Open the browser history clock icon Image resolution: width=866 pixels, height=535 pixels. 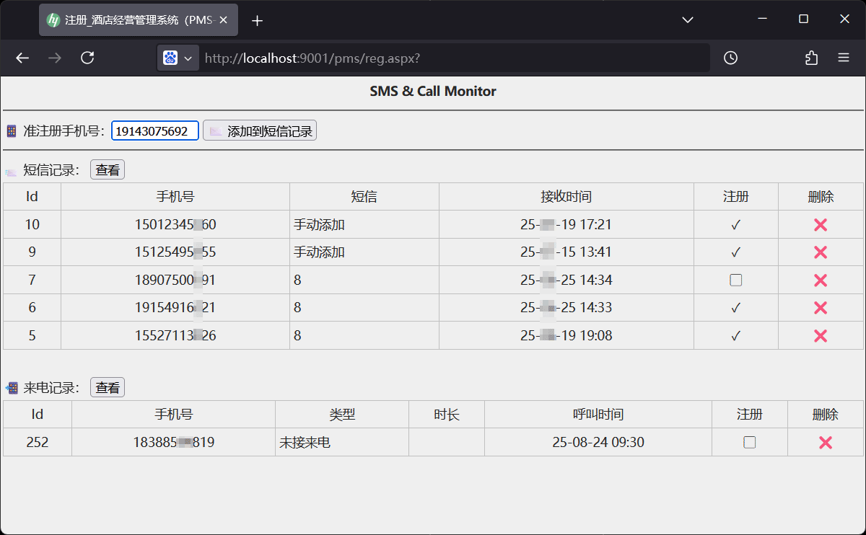[730, 58]
